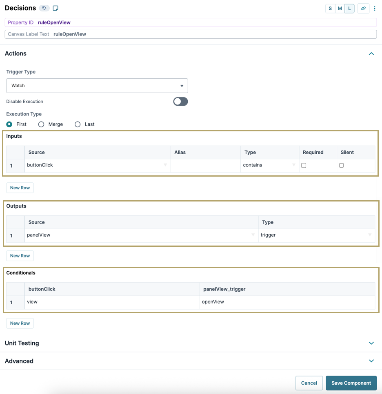Add New Row under Outputs table
This screenshot has width=382, height=394.
pos(20,256)
